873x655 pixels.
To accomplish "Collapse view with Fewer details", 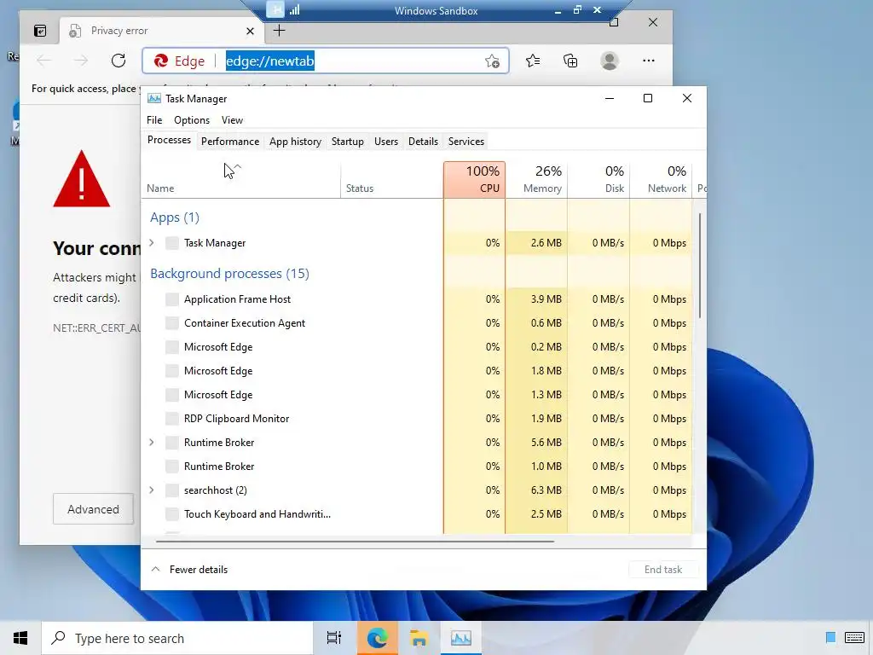I will [x=189, y=569].
